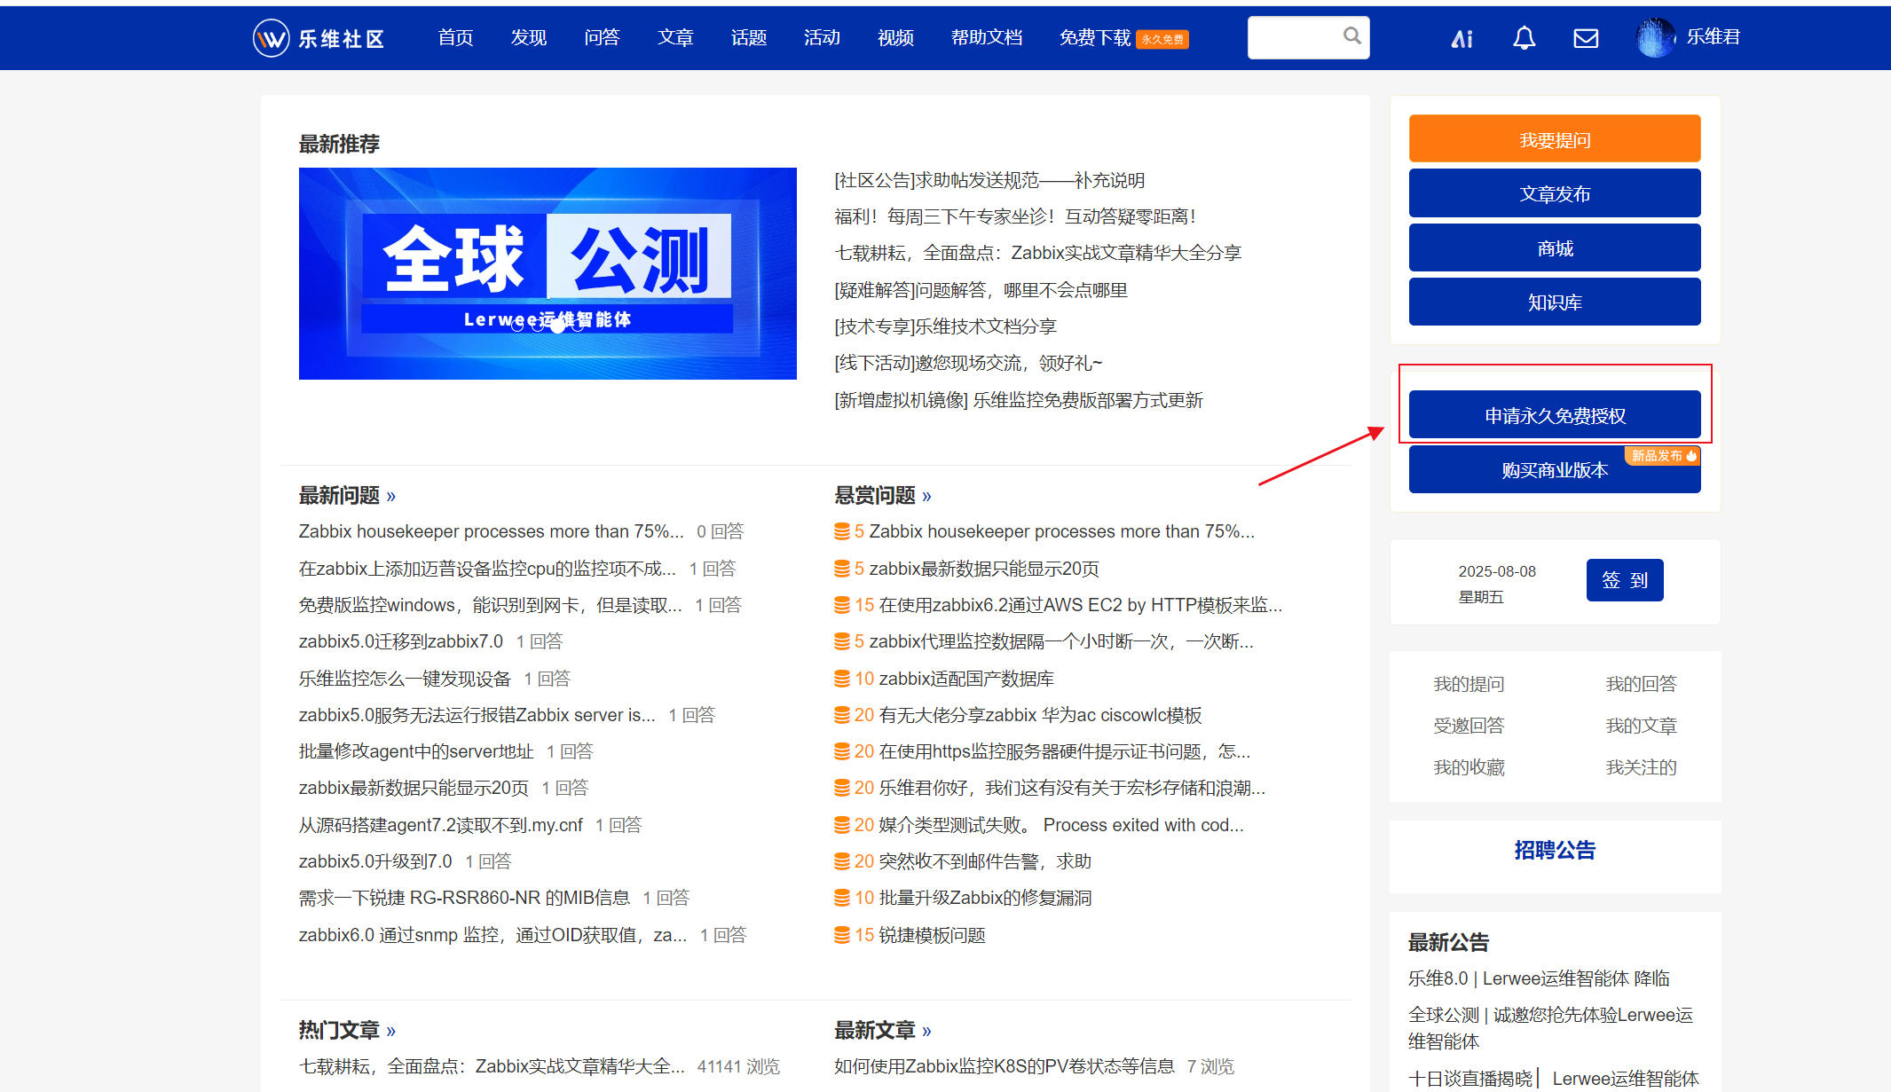Open 我关注的 link
The width and height of the screenshot is (1891, 1092).
(x=1642, y=767)
